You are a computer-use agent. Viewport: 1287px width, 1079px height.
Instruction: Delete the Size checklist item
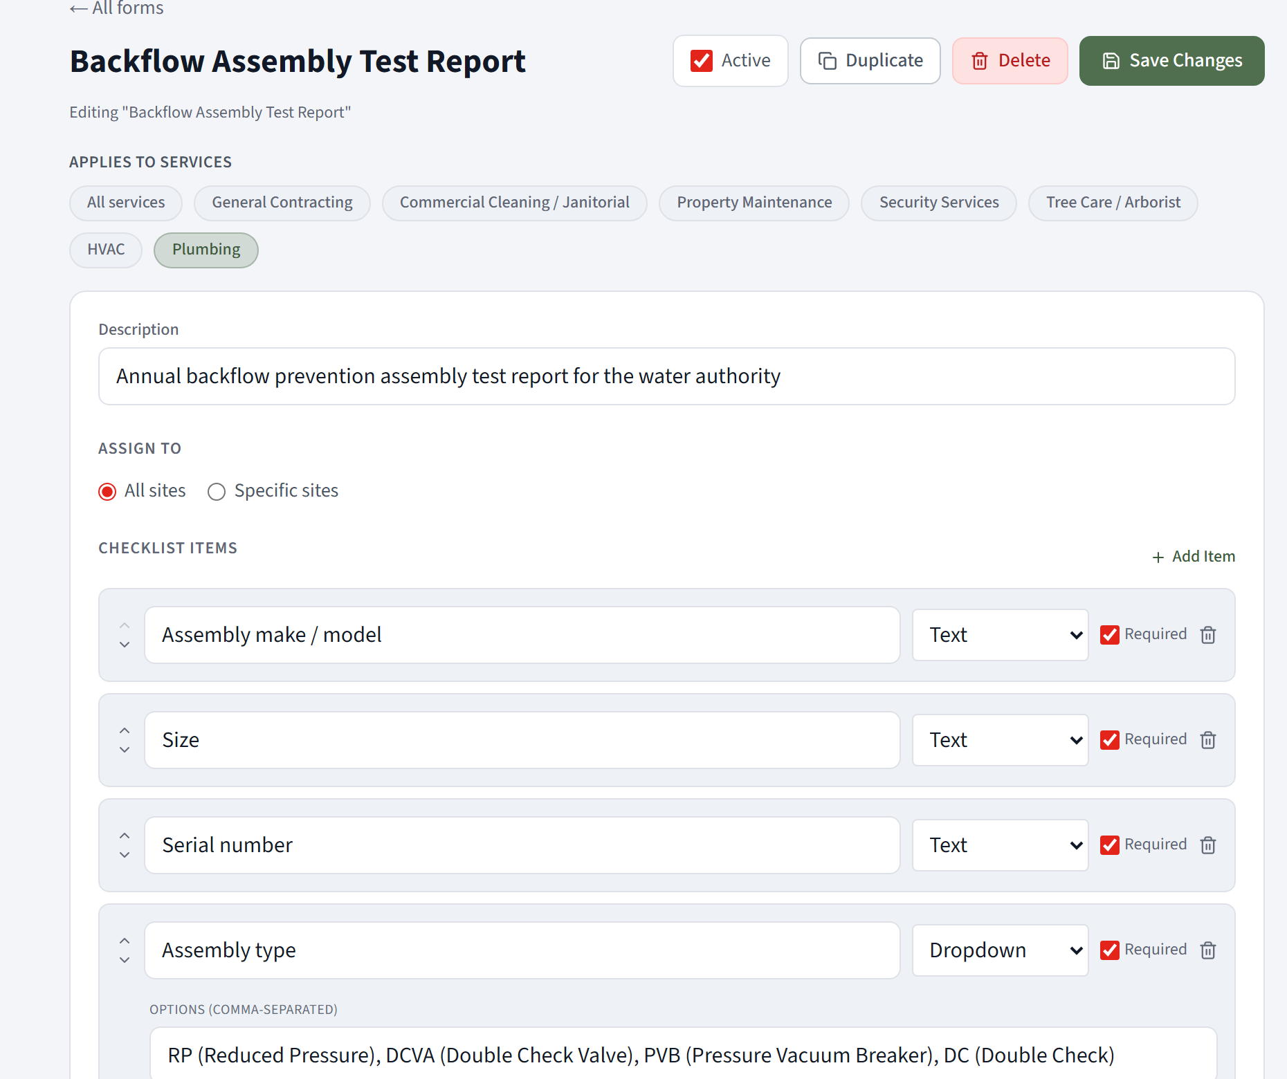coord(1208,740)
